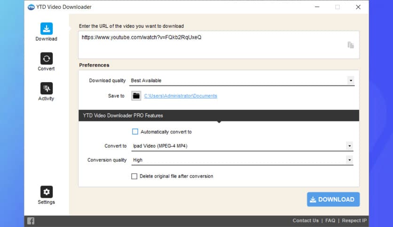393x227 pixels.
Task: Open Respect IP footer link
Action: pyautogui.click(x=354, y=220)
